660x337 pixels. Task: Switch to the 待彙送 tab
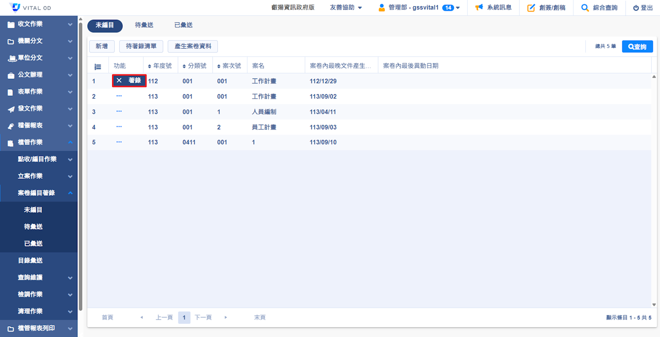(144, 25)
